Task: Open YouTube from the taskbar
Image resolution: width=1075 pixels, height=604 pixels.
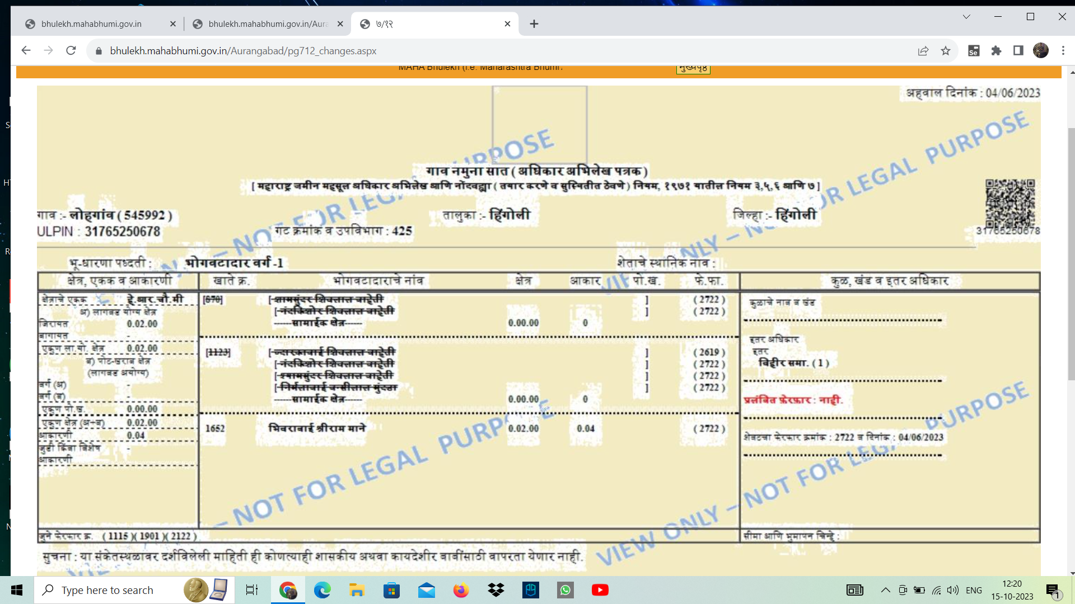Action: [600, 590]
